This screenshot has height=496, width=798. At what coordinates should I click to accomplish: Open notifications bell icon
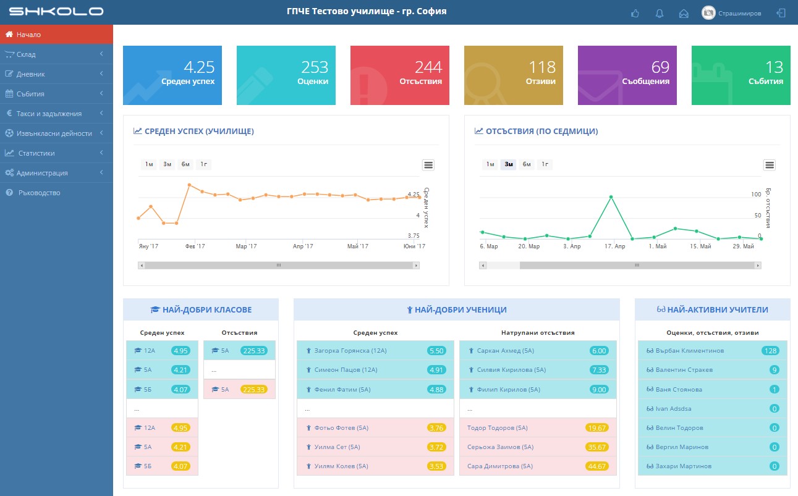click(660, 13)
